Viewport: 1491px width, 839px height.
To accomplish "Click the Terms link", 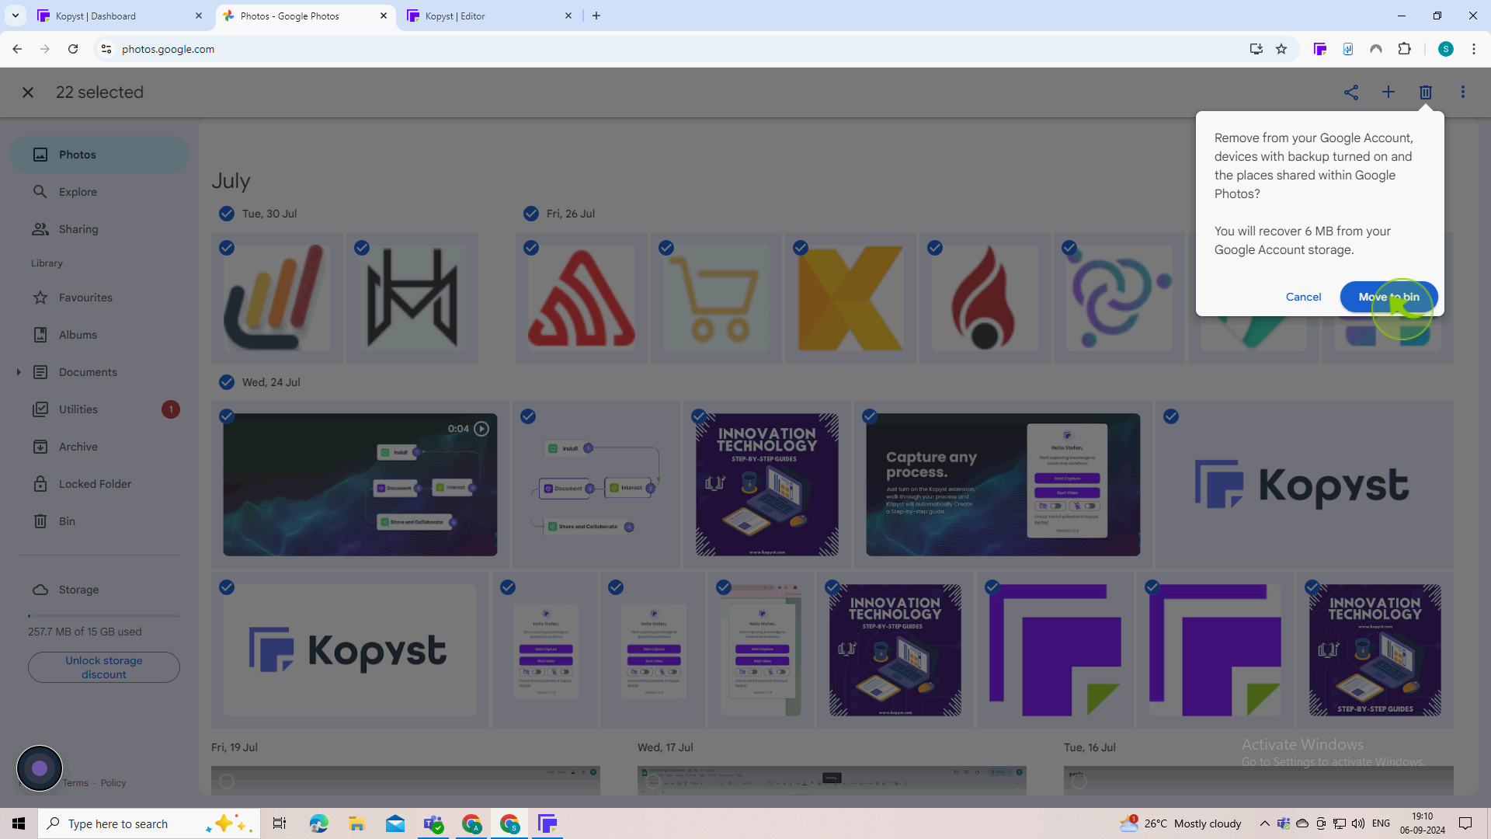I will [75, 783].
